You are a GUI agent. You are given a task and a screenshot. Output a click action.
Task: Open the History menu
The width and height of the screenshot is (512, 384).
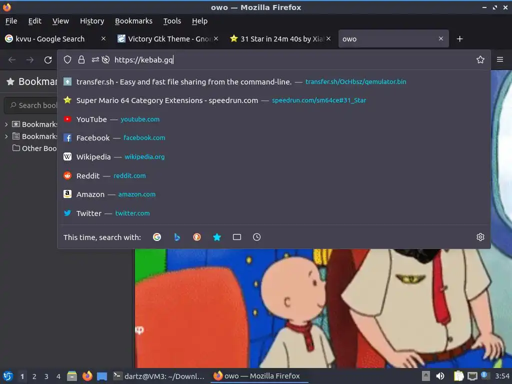click(x=92, y=21)
